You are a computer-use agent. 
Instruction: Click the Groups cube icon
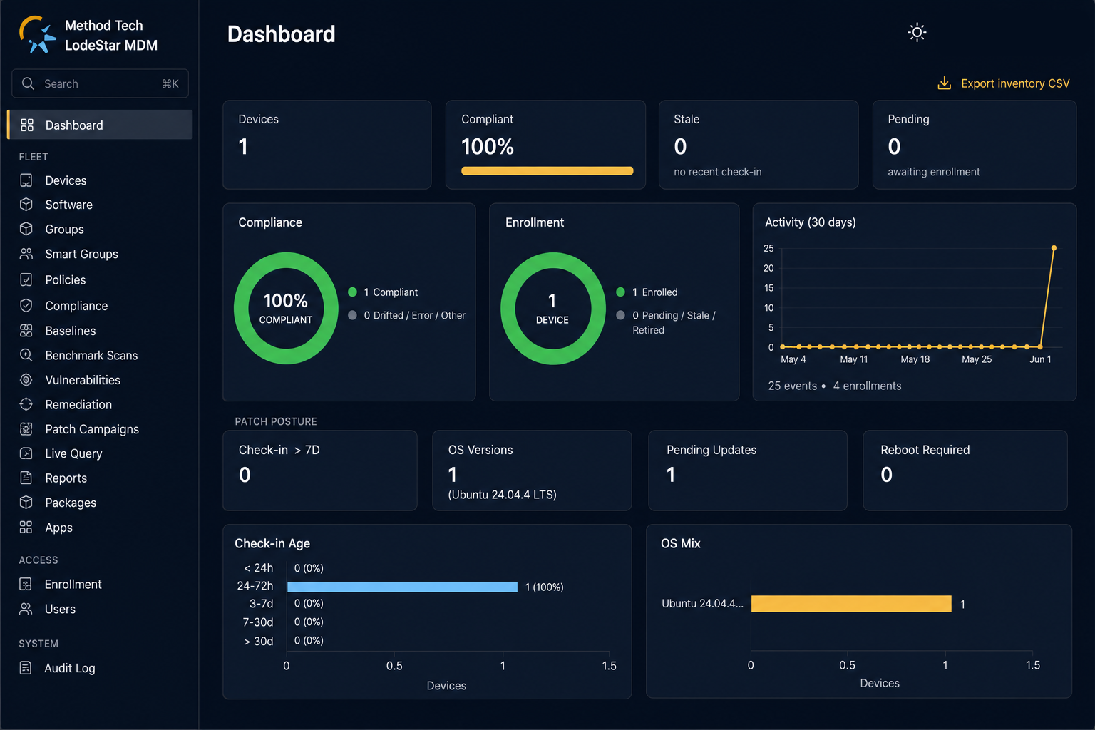26,229
